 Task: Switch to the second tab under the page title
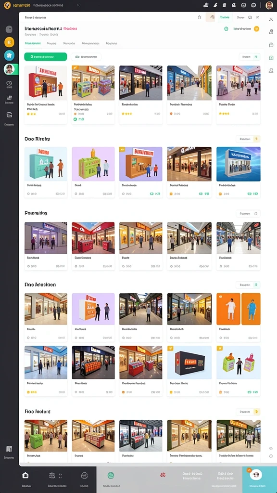(x=51, y=43)
